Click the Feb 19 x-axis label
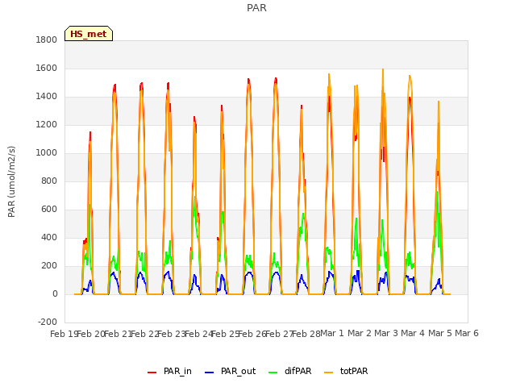This screenshot has width=516, height=387. [x=64, y=334]
